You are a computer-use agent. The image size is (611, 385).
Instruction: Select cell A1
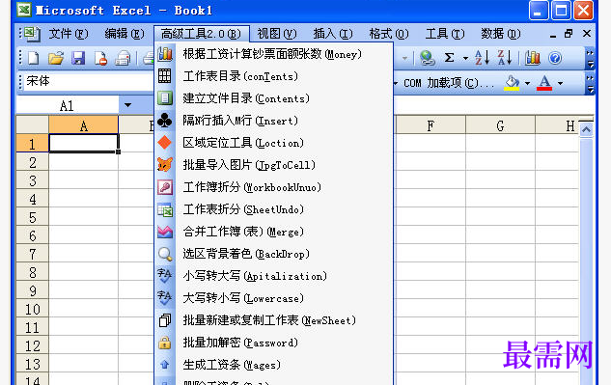[x=83, y=143]
